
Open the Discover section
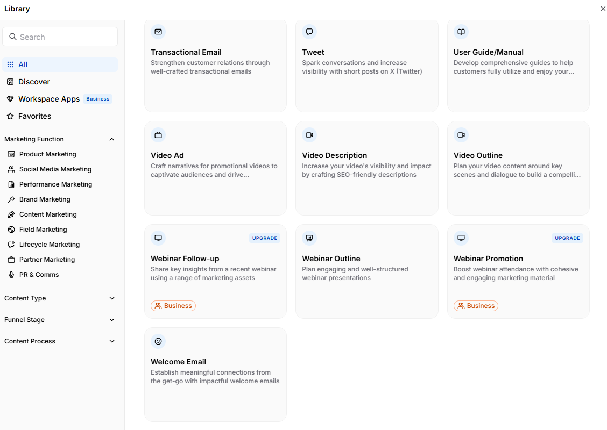[60, 82]
